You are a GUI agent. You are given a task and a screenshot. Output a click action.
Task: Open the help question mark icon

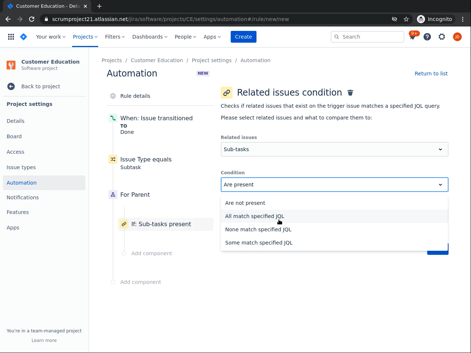(427, 37)
